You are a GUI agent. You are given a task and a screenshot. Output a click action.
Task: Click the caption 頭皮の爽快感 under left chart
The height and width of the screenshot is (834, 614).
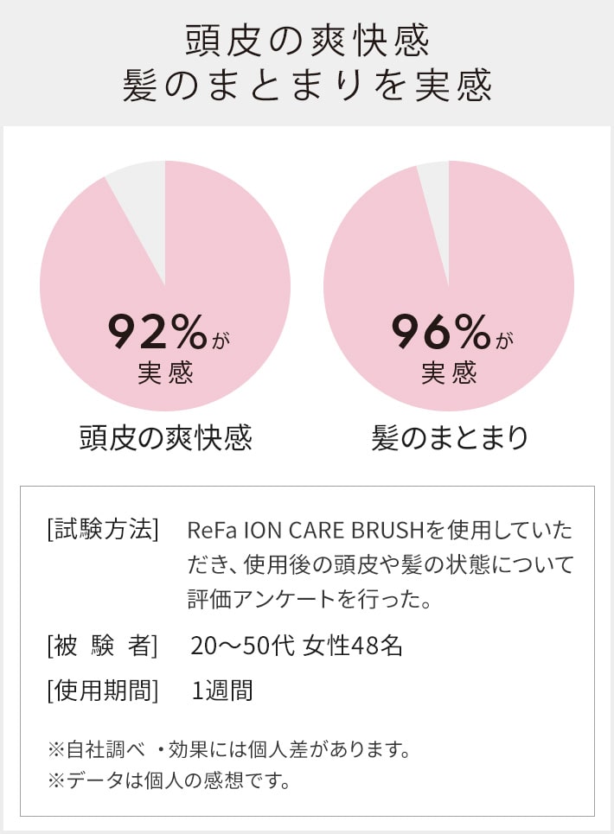click(x=165, y=438)
